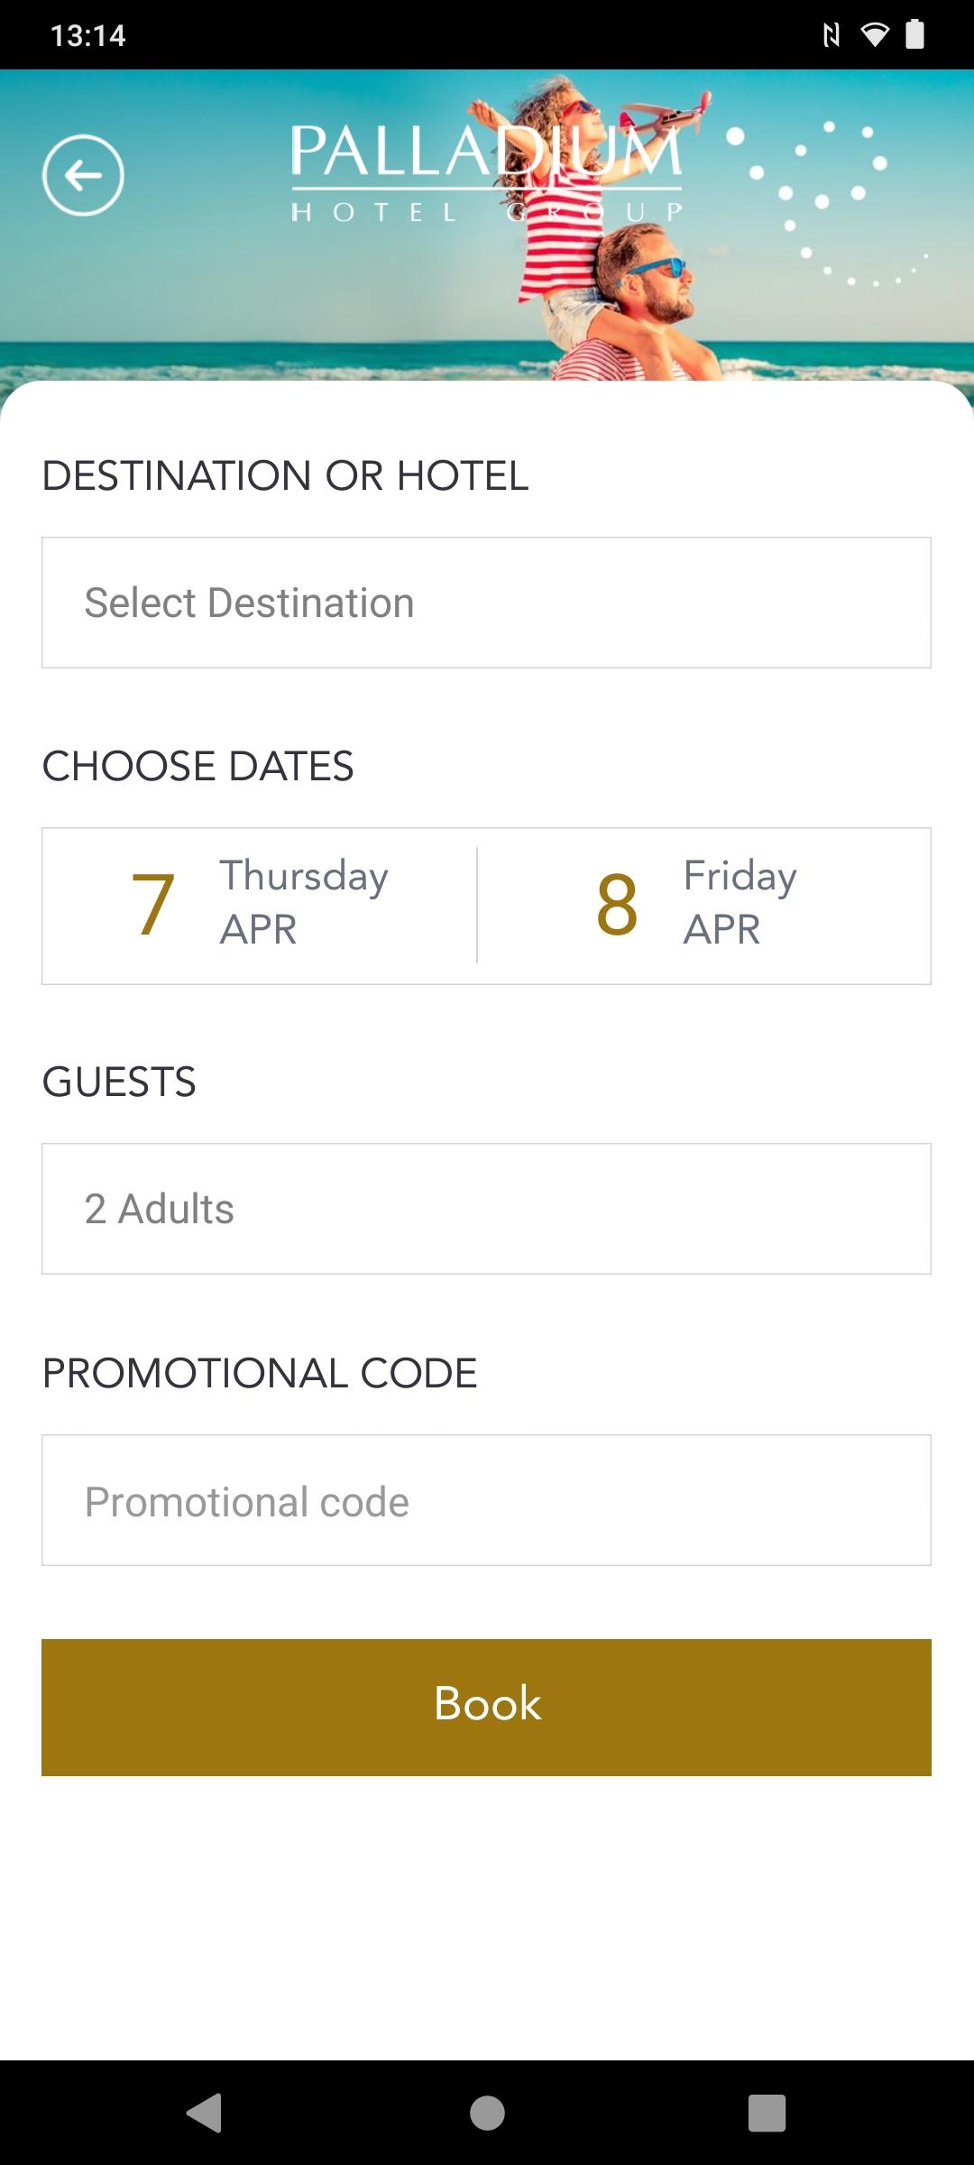The image size is (974, 2165).
Task: Tap the gold number 7 check-in day
Action: click(x=152, y=905)
